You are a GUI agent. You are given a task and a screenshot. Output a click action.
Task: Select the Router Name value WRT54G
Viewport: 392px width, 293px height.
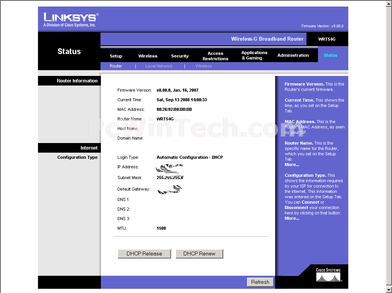pos(165,119)
